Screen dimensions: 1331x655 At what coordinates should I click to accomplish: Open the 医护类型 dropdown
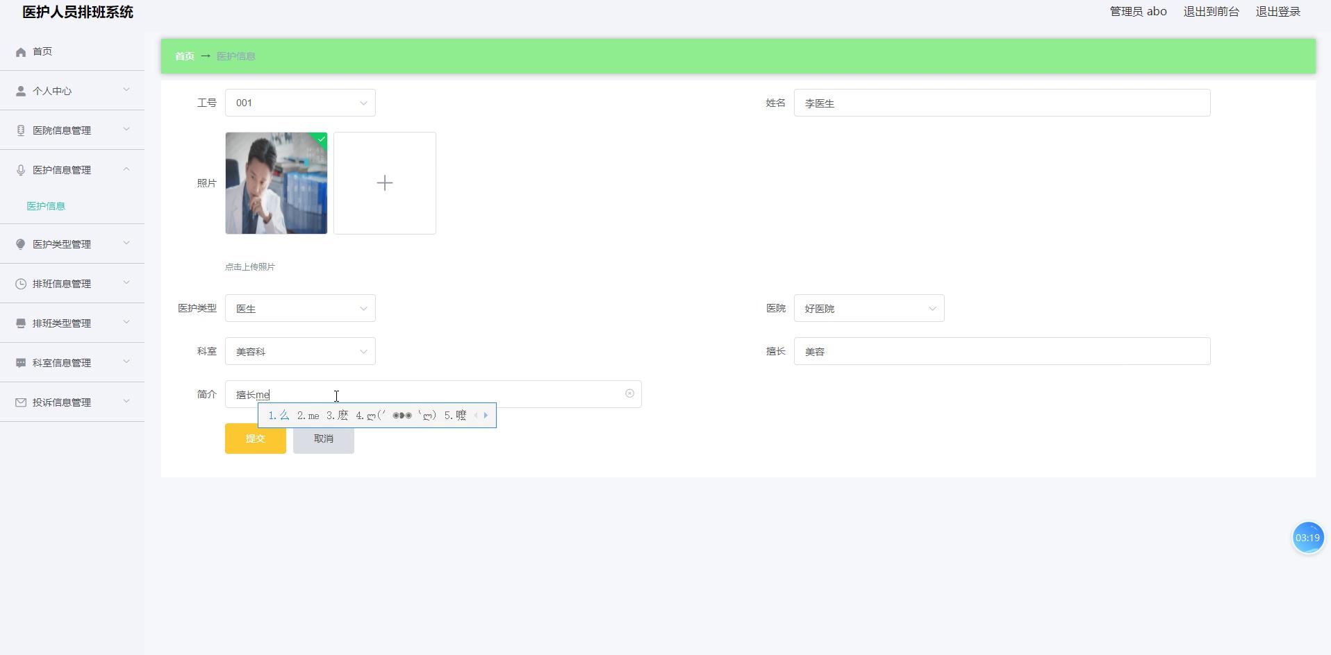coord(299,308)
